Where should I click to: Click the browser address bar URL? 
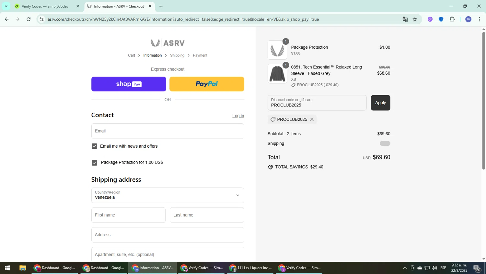click(x=183, y=19)
